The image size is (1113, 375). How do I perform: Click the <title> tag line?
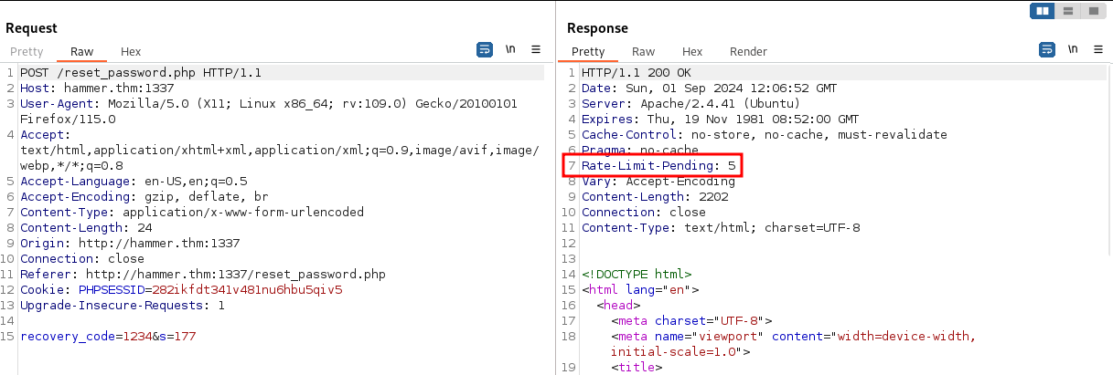[x=637, y=368]
